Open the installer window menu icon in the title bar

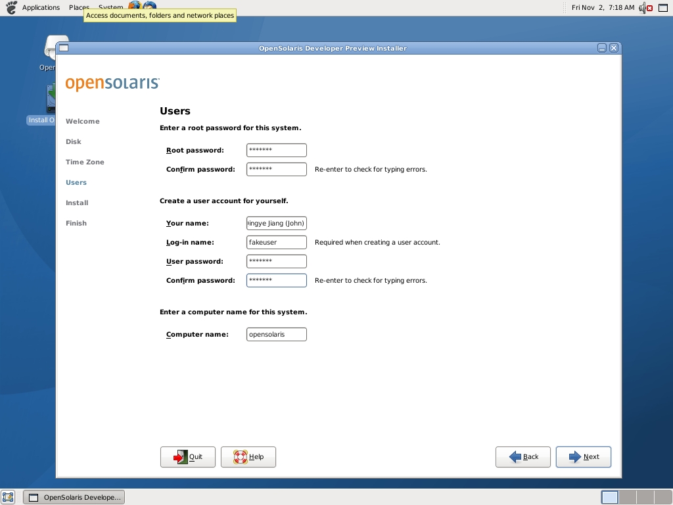63,48
